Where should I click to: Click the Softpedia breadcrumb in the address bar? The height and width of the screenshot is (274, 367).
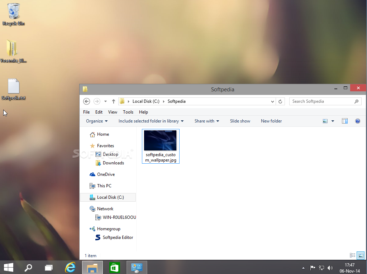[176, 101]
